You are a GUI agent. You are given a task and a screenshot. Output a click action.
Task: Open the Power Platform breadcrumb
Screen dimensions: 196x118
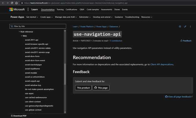[87, 27]
